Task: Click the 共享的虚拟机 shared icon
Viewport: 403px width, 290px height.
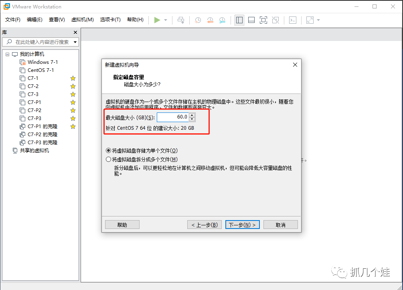Action: (15, 151)
